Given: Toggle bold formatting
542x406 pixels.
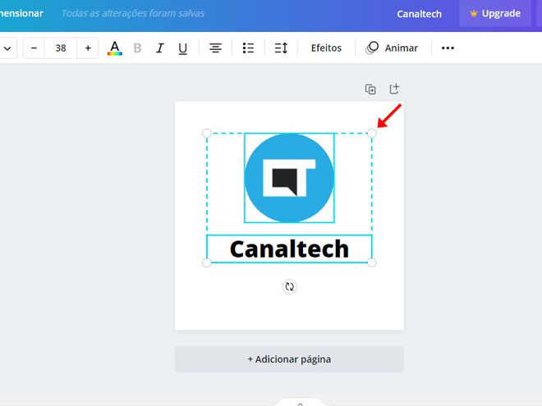Looking at the screenshot, I should click(x=137, y=48).
